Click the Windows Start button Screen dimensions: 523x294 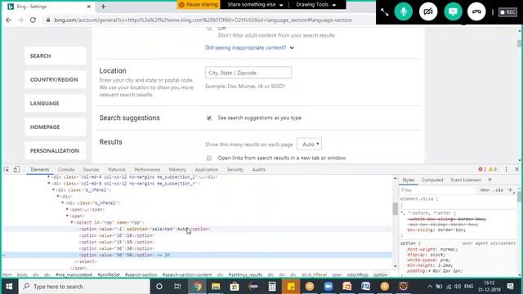click(x=9, y=287)
